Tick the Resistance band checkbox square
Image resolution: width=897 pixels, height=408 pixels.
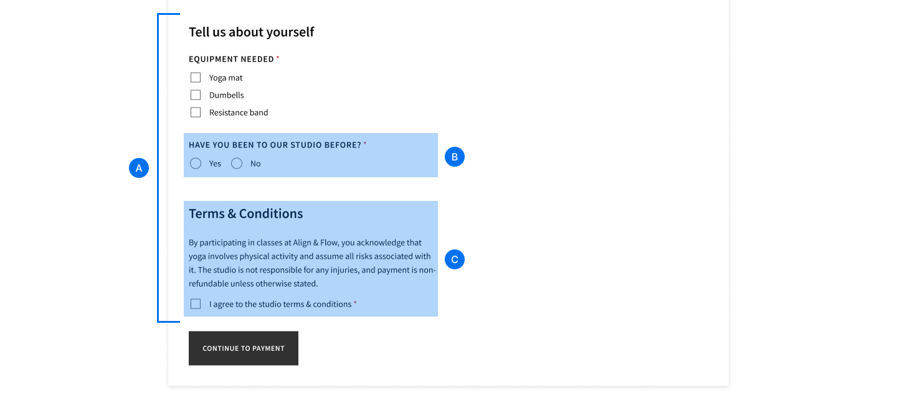click(196, 113)
